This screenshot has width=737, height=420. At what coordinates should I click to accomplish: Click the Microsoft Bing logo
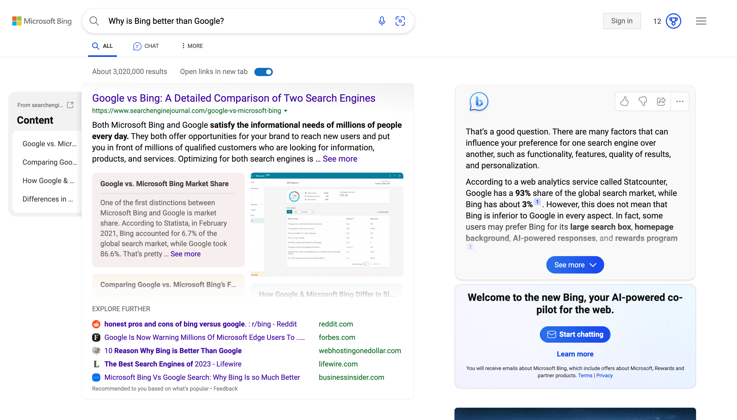pyautogui.click(x=42, y=21)
